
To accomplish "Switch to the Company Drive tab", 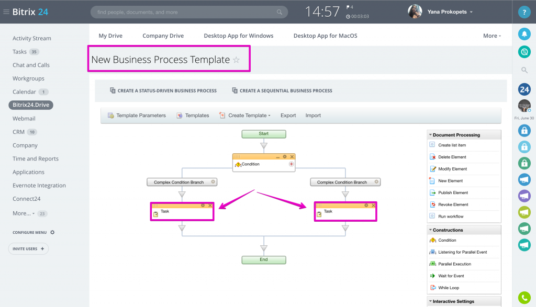I will click(163, 36).
